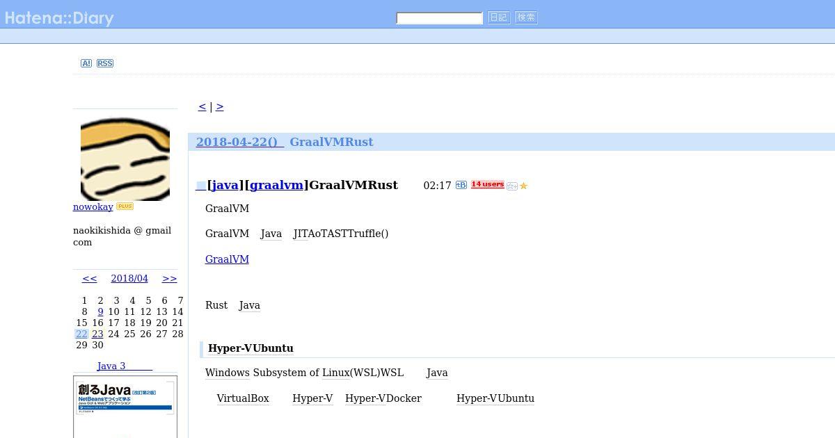Viewport: 835px width, 438px height.
Task: Go to the next entry with >
Action: [x=220, y=106]
